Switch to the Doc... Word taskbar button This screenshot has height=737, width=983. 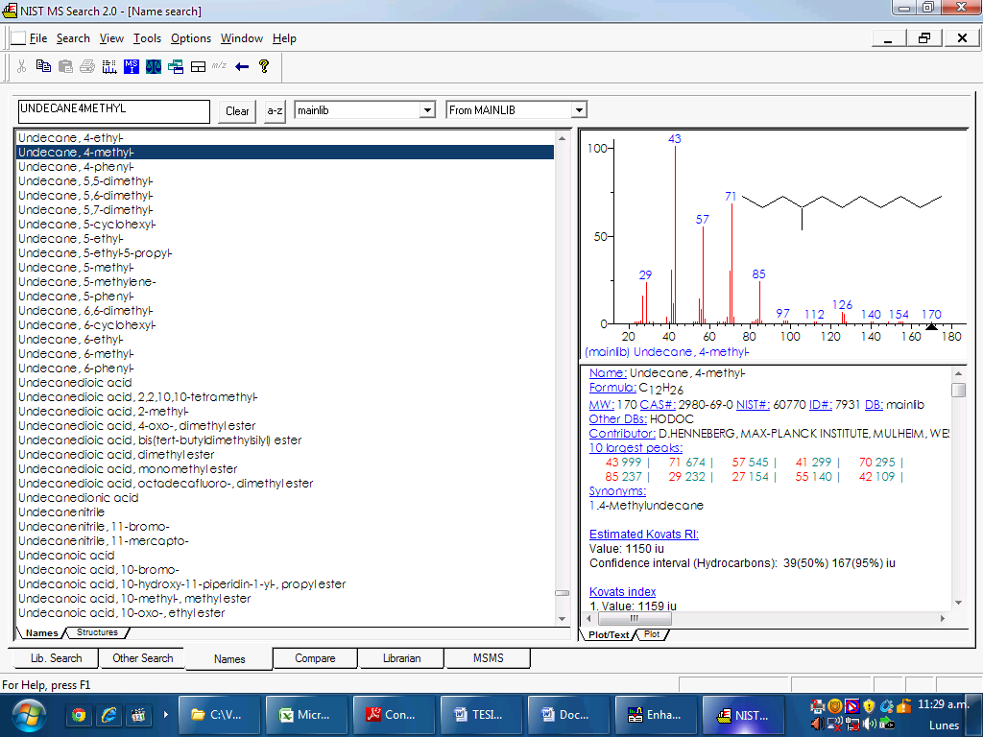(x=567, y=715)
